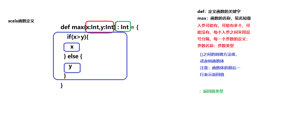Click the red line '号分隔，每一个参数的定义：'
This screenshot has height=124, width=282.
223,39
